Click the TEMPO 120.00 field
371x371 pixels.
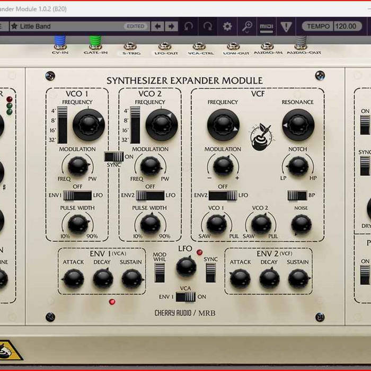click(x=332, y=26)
